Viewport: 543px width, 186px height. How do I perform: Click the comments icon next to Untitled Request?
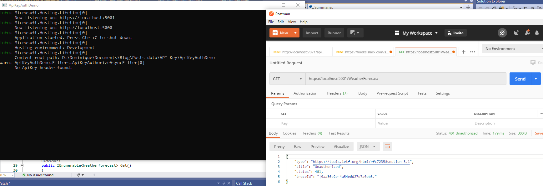(x=533, y=63)
